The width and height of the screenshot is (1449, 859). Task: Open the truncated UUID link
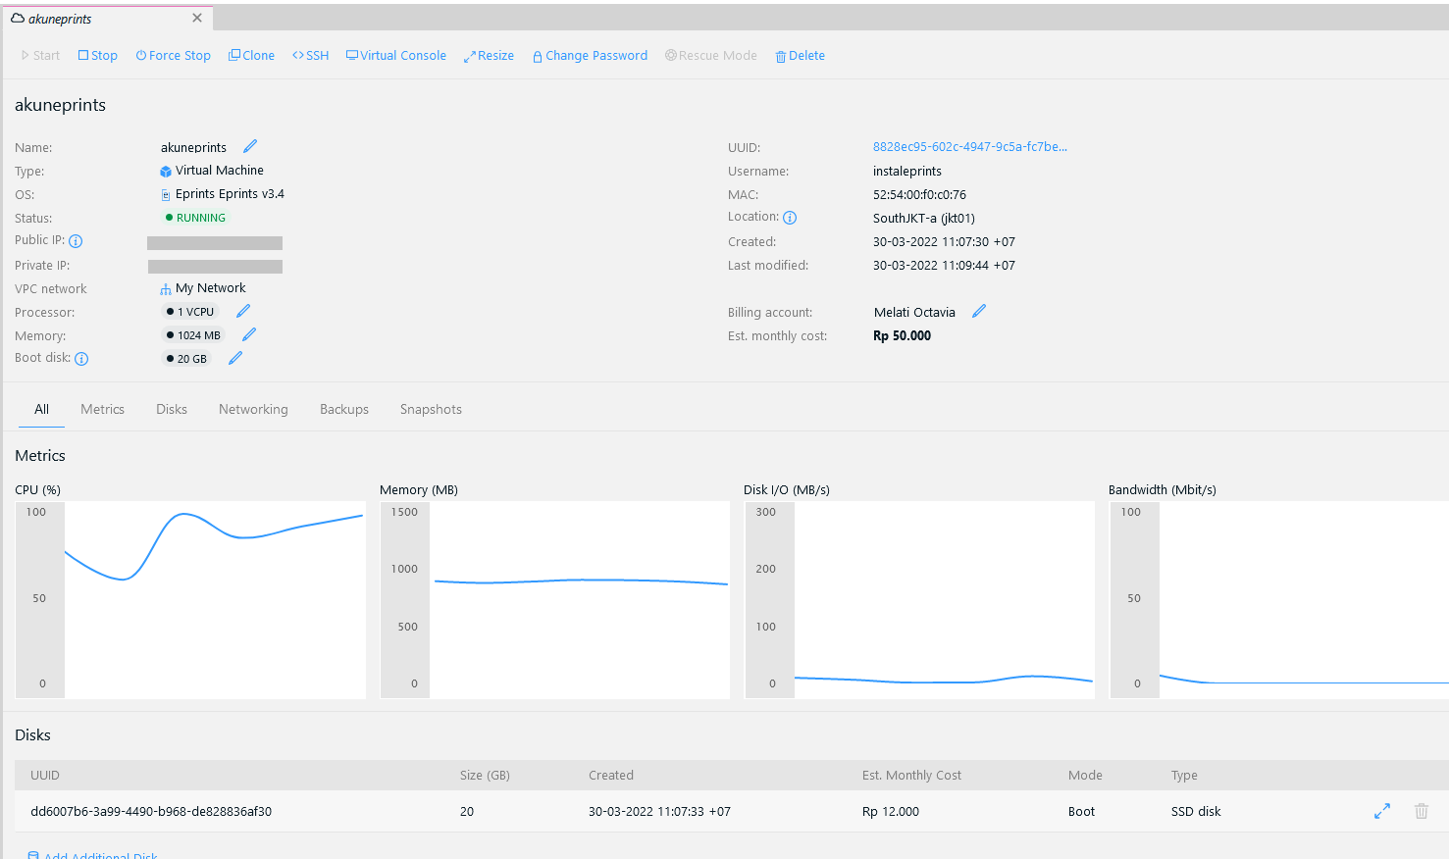pos(969,147)
